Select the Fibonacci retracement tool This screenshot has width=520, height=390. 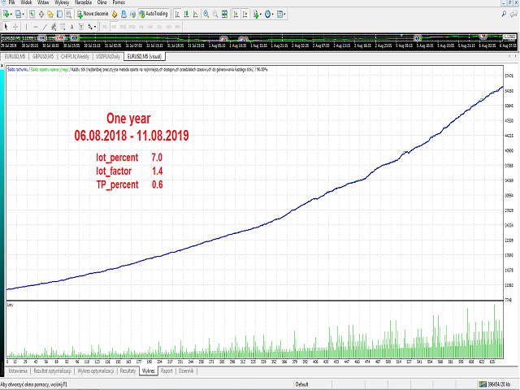(x=63, y=27)
